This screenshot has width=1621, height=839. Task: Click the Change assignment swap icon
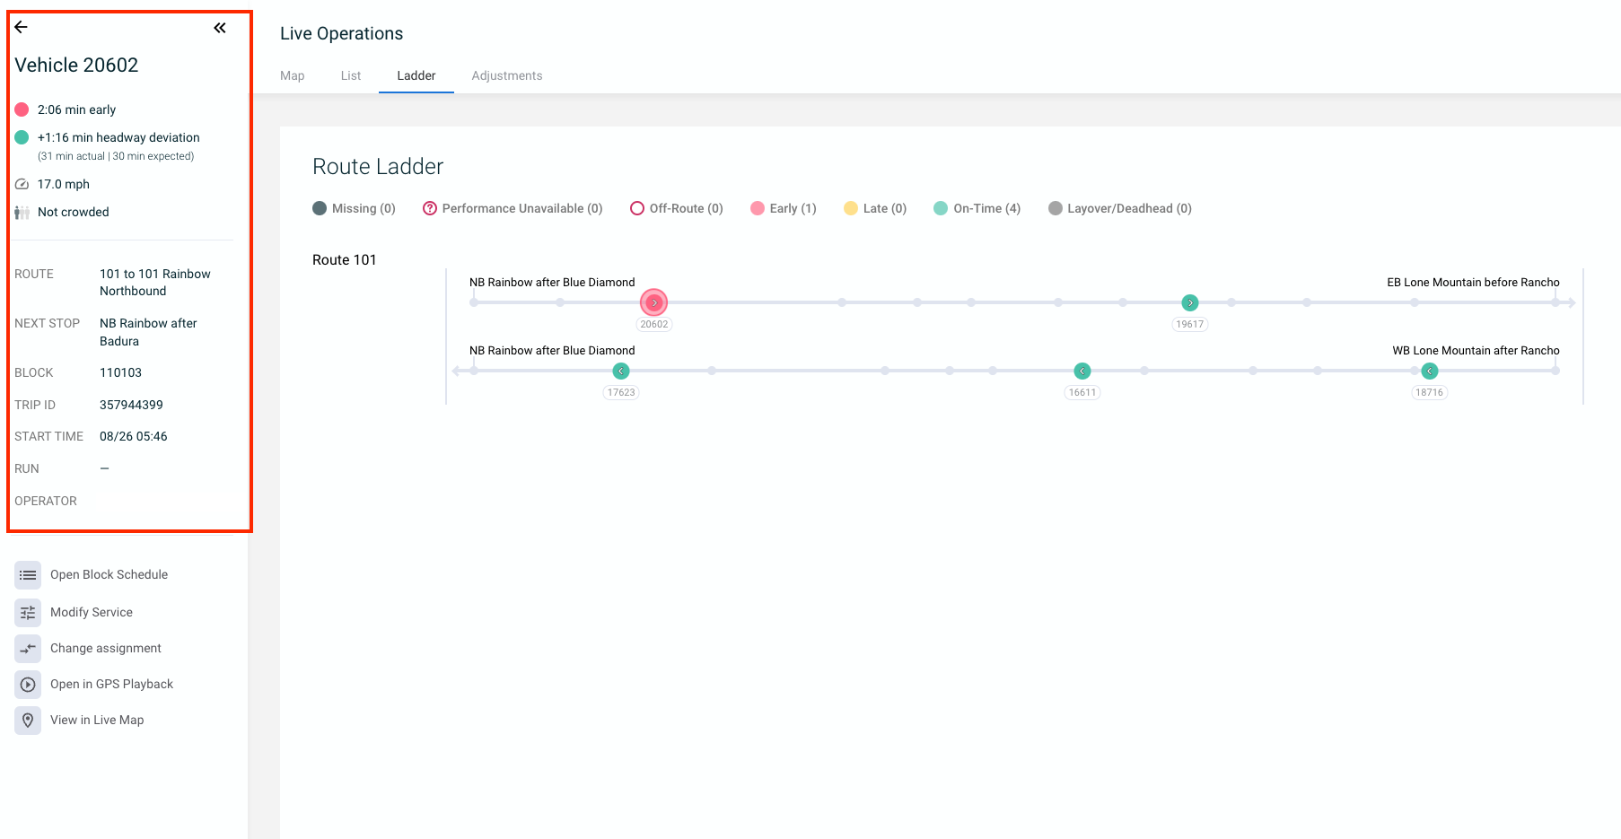(28, 648)
